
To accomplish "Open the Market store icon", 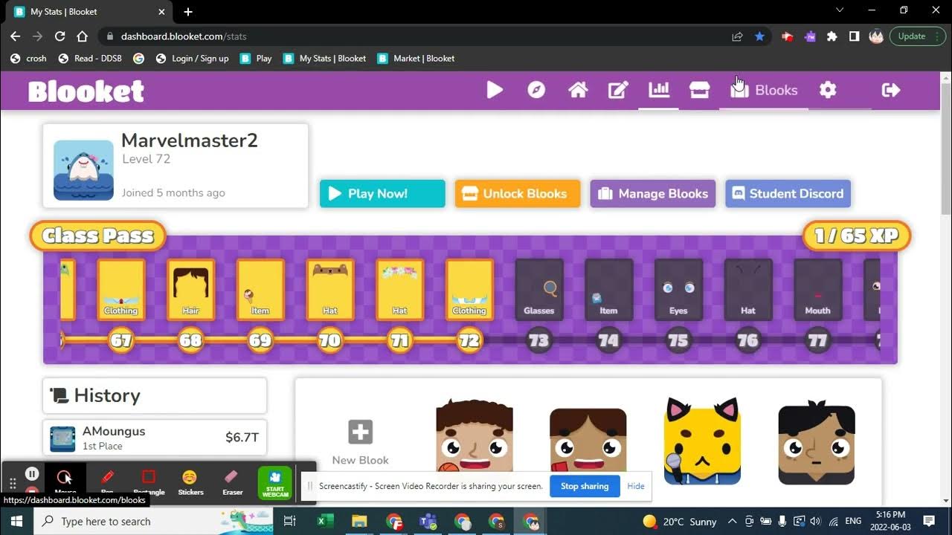I will point(699,90).
